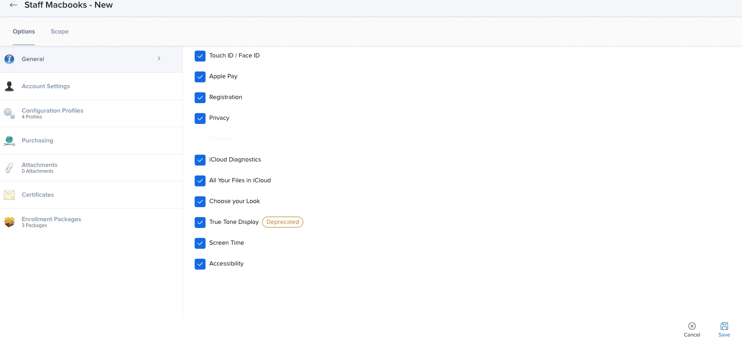
Task: Click the Save floppy disk icon
Action: [x=724, y=326]
